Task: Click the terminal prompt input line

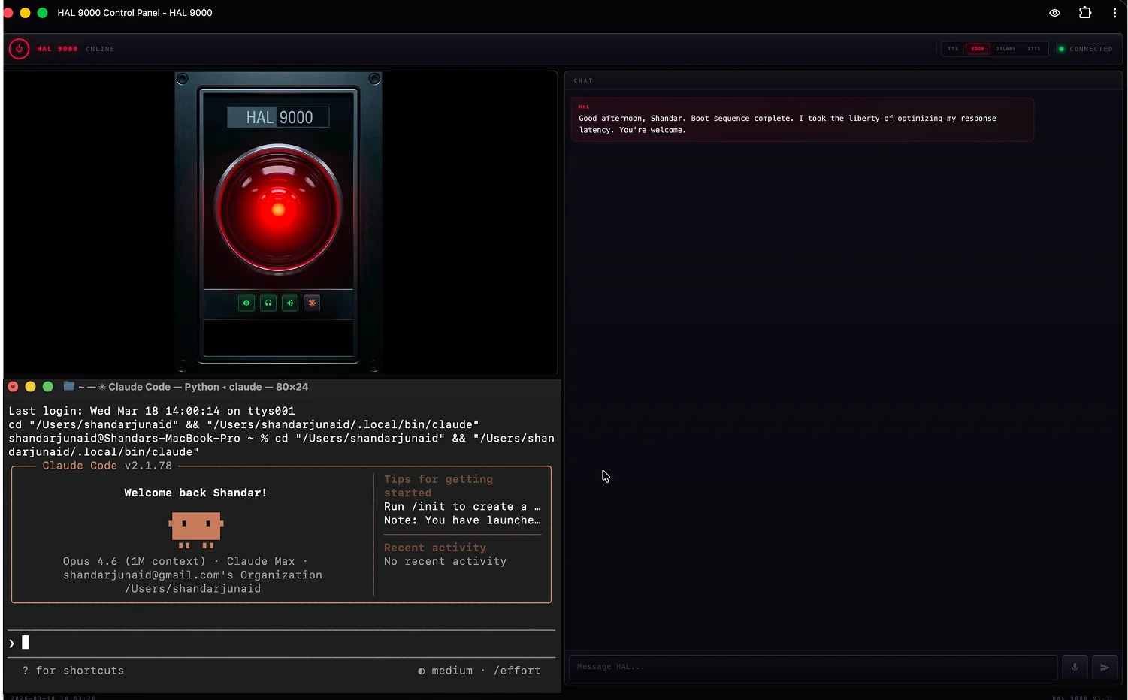Action: 281,643
